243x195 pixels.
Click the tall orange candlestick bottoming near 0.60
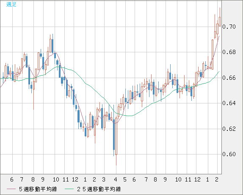[116, 136]
